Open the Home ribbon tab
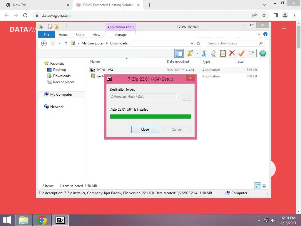Viewport: 301px width, 226px height. [x=63, y=35]
